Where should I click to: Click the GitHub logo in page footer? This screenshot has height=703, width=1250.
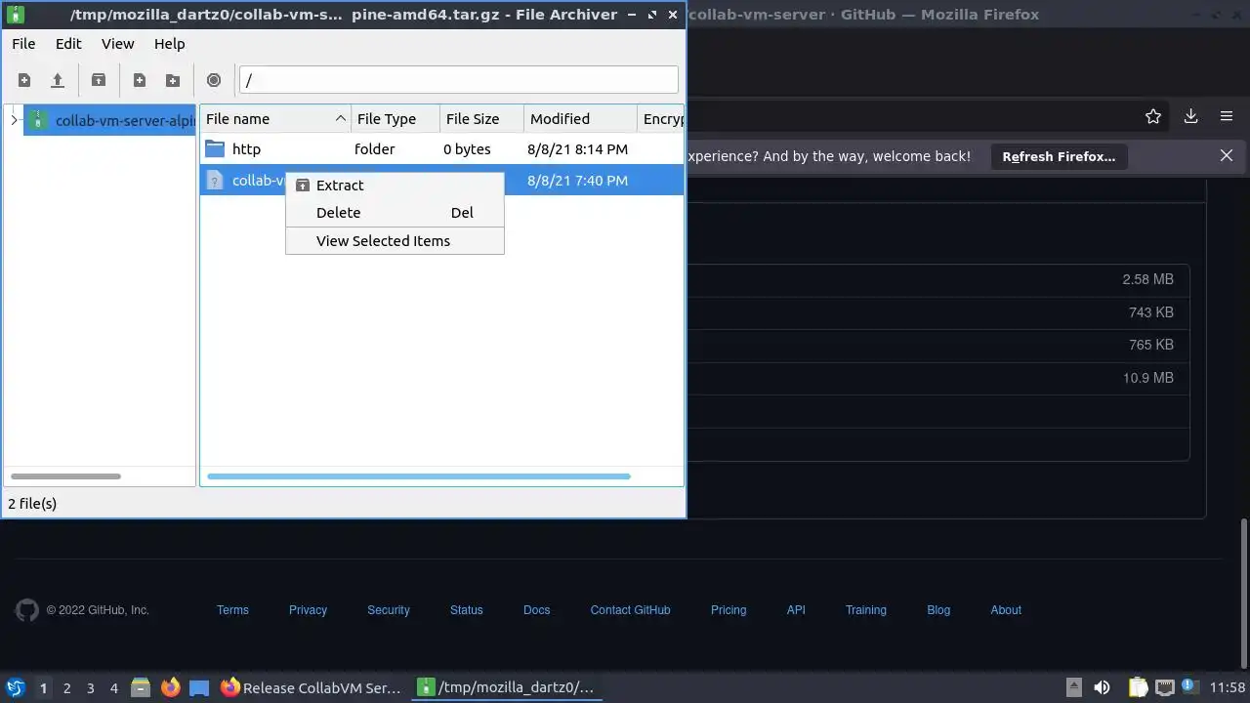pyautogui.click(x=27, y=610)
